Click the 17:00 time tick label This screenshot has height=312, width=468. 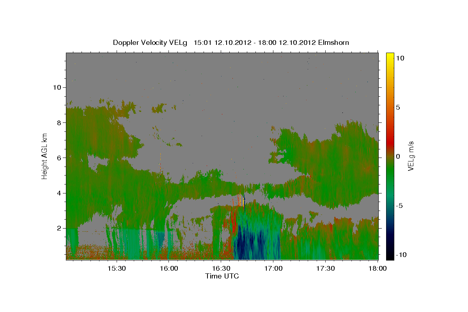[x=273, y=268]
